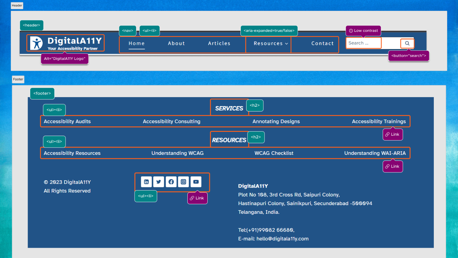The height and width of the screenshot is (258, 458).
Task: Visit the Accessibility Consulting link
Action: coord(171,121)
